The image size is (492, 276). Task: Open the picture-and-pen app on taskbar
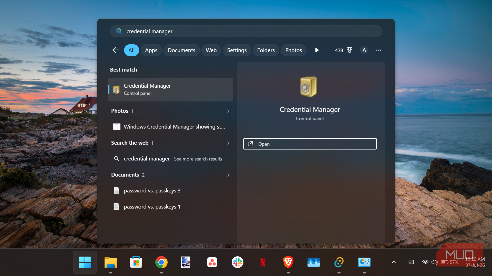point(186,262)
